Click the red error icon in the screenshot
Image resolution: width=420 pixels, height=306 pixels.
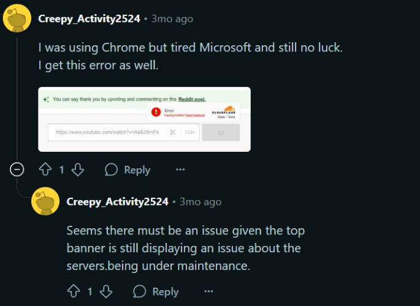[x=156, y=112]
